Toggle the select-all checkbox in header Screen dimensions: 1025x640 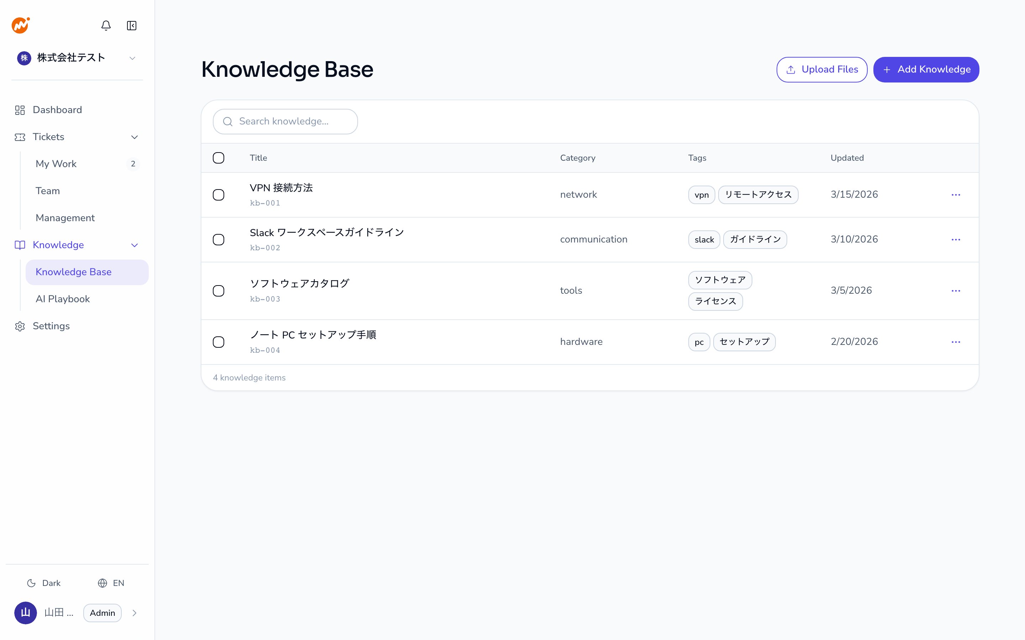[x=219, y=158]
